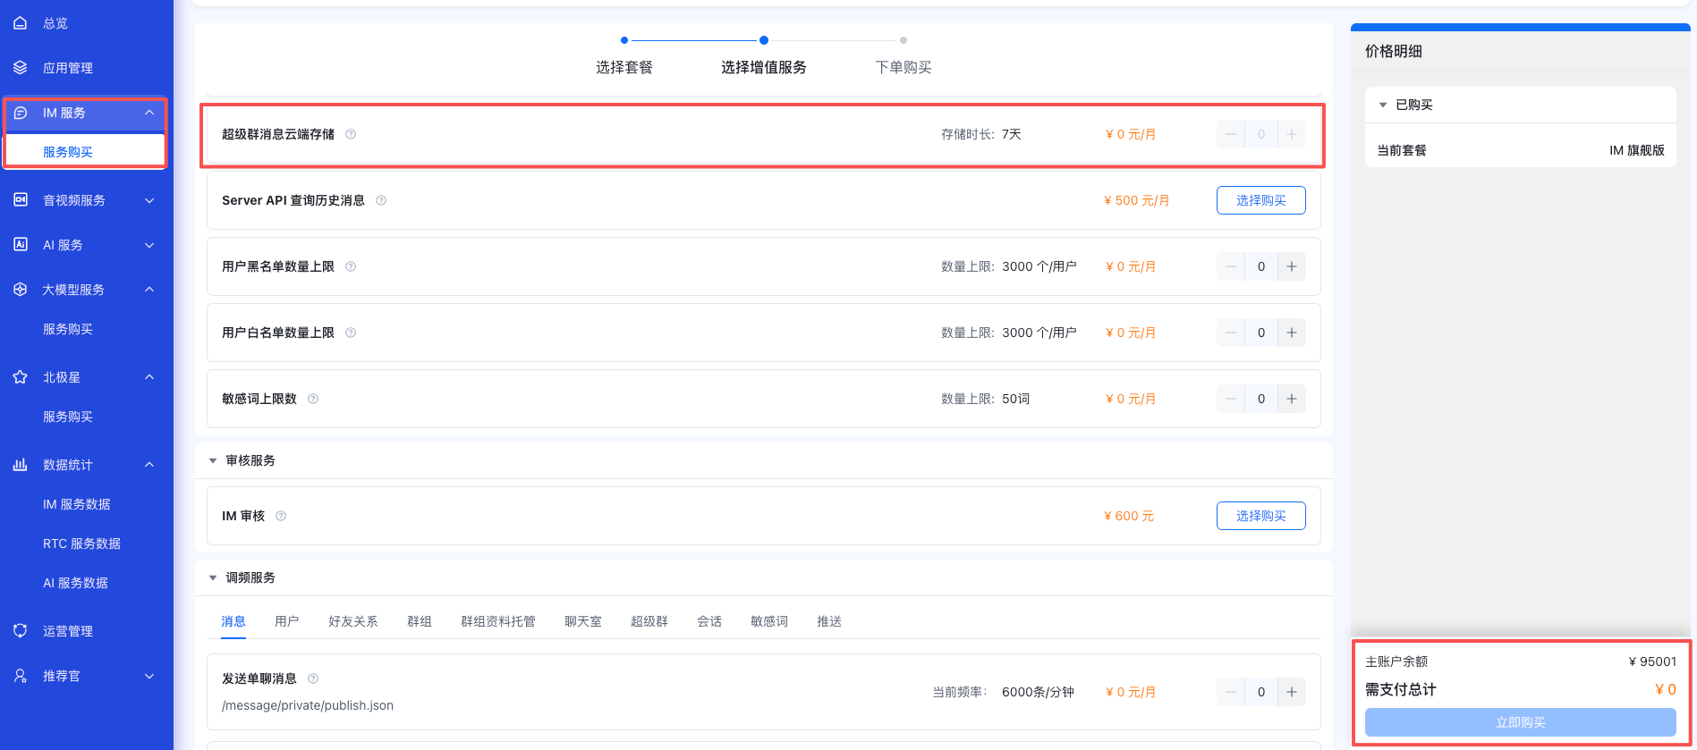This screenshot has height=750, width=1697.
Task: Click the 北极星 star icon
Action: [x=21, y=377]
